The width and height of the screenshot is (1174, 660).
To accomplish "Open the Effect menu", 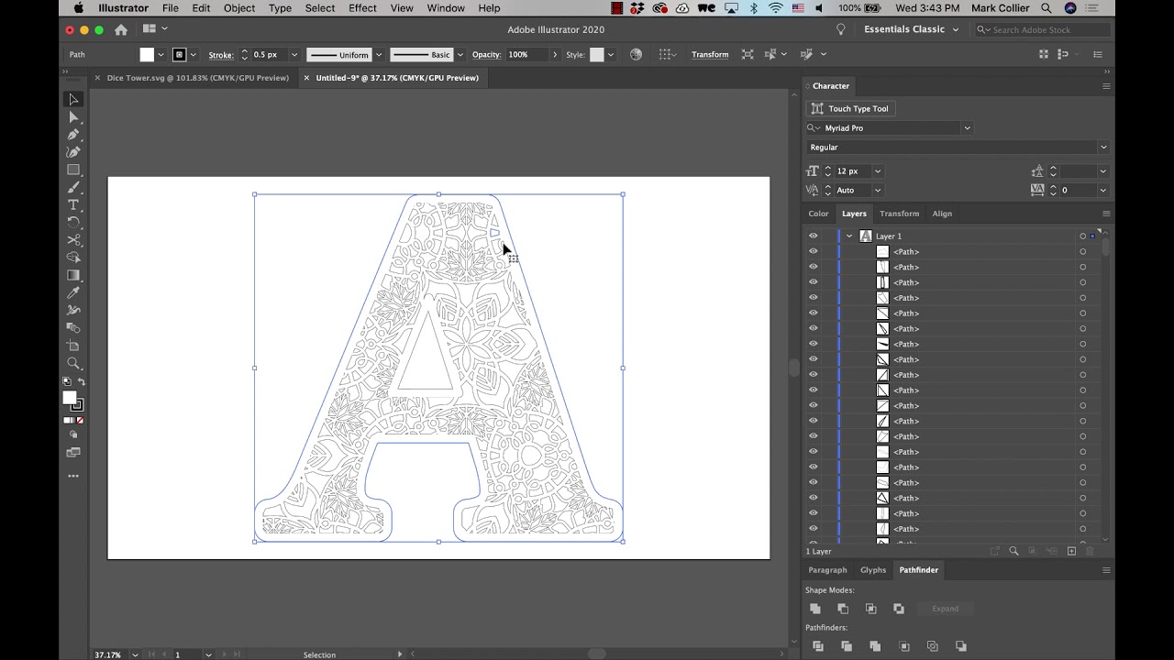I will 362,8.
